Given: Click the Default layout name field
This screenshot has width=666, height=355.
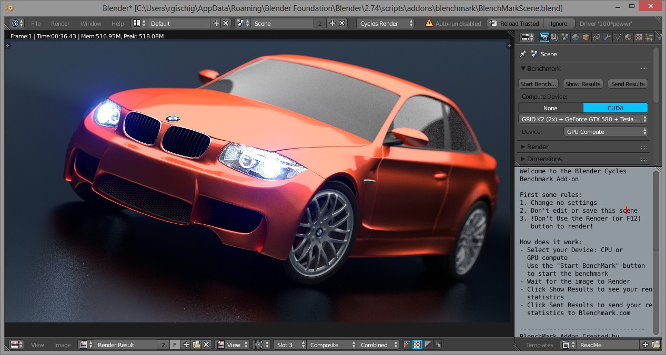Looking at the screenshot, I should click(x=179, y=24).
